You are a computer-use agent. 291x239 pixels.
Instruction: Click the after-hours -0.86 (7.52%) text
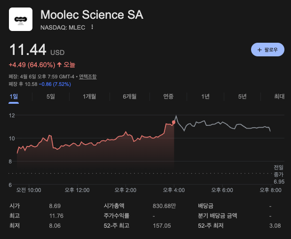pyautogui.click(x=55, y=84)
